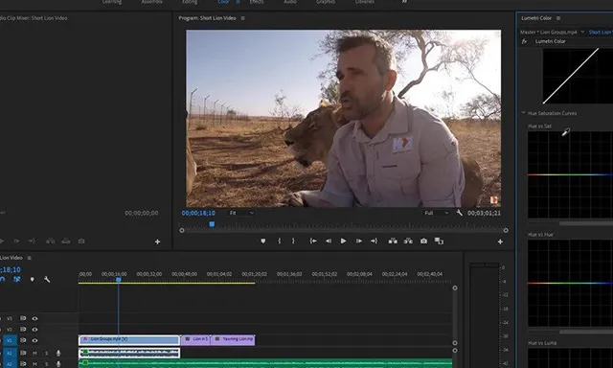
Task: Click the Hue vs Sat rainbow line
Action: pyautogui.click(x=571, y=174)
